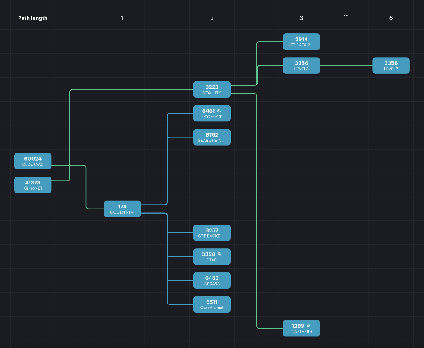Expand the collapsed path lengths ellipsis

346,16
